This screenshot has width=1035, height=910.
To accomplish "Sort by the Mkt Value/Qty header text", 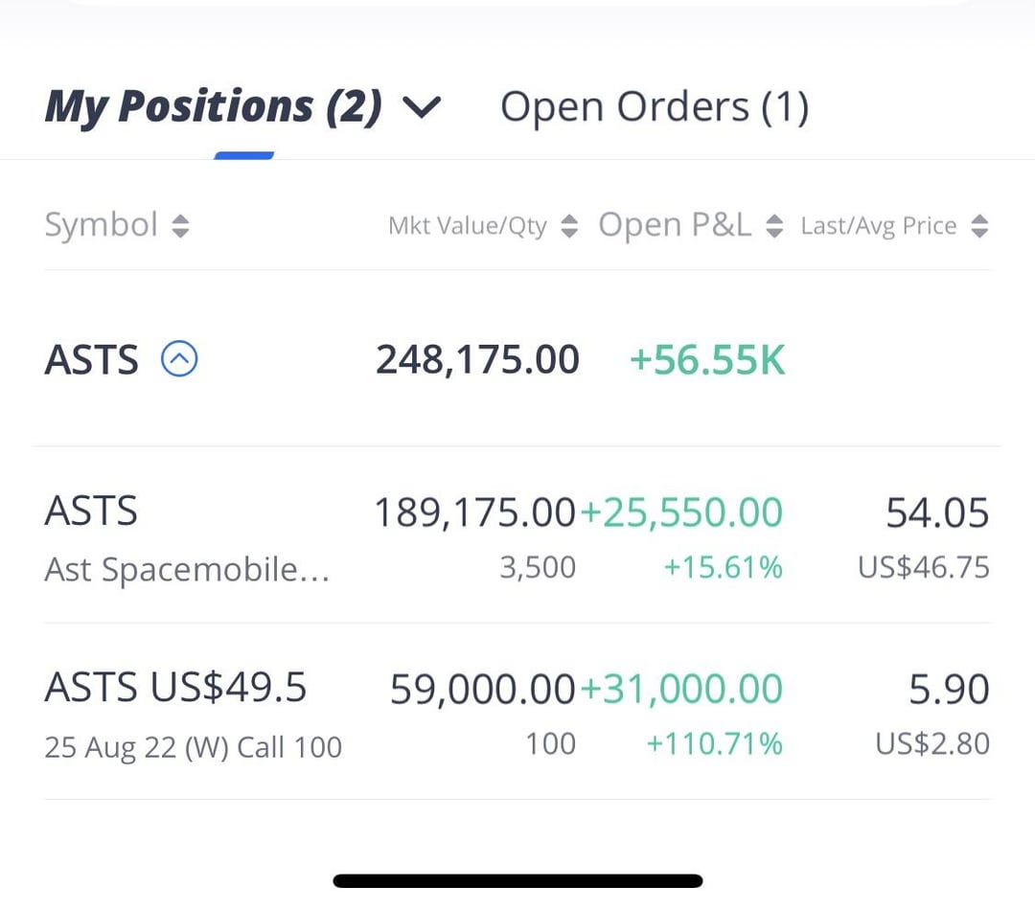I will coord(468,226).
